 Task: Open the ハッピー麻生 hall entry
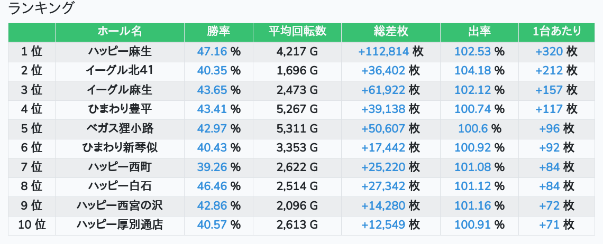pyautogui.click(x=120, y=51)
